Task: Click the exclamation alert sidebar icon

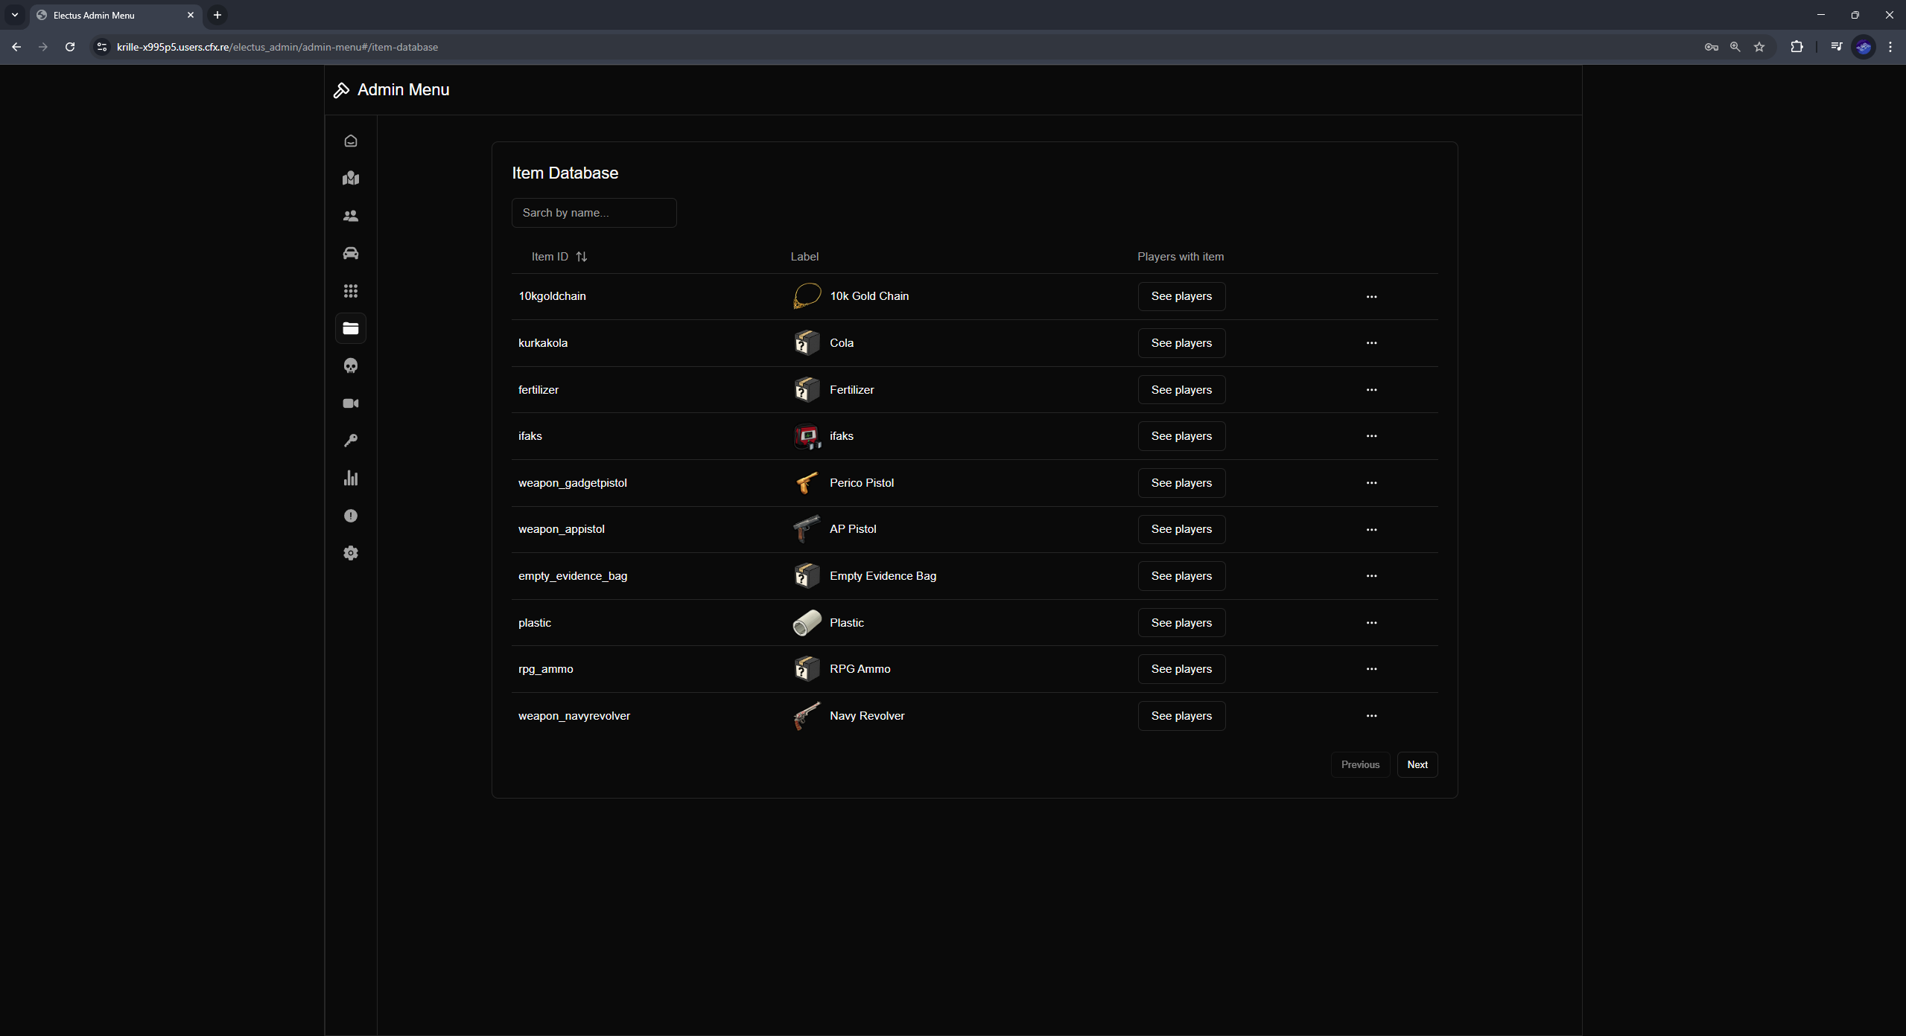Action: pos(351,516)
